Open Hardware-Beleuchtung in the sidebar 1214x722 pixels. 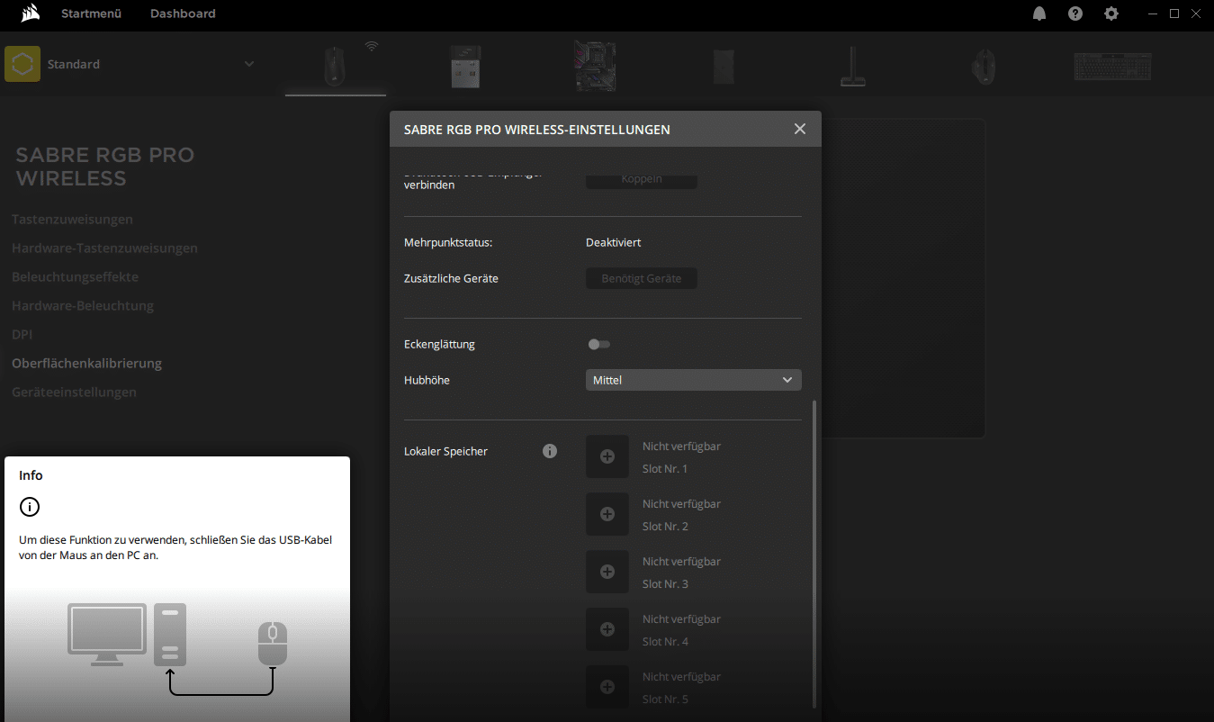[83, 306]
